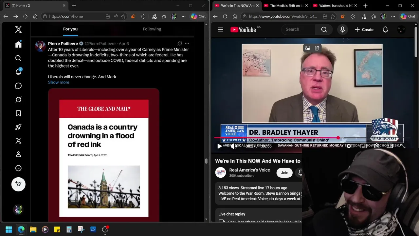Open More circle icon in X sidebar
The image size is (419, 236).
18,168
